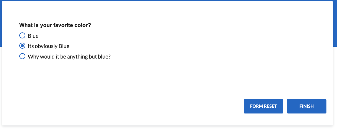Submit the survey with the FINISH button

coord(307,106)
